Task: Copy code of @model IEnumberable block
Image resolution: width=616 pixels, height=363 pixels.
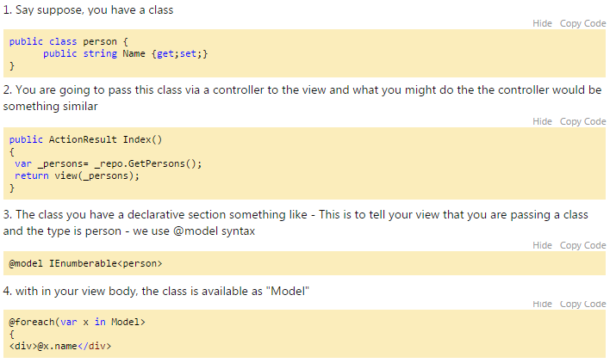Action: coord(582,245)
